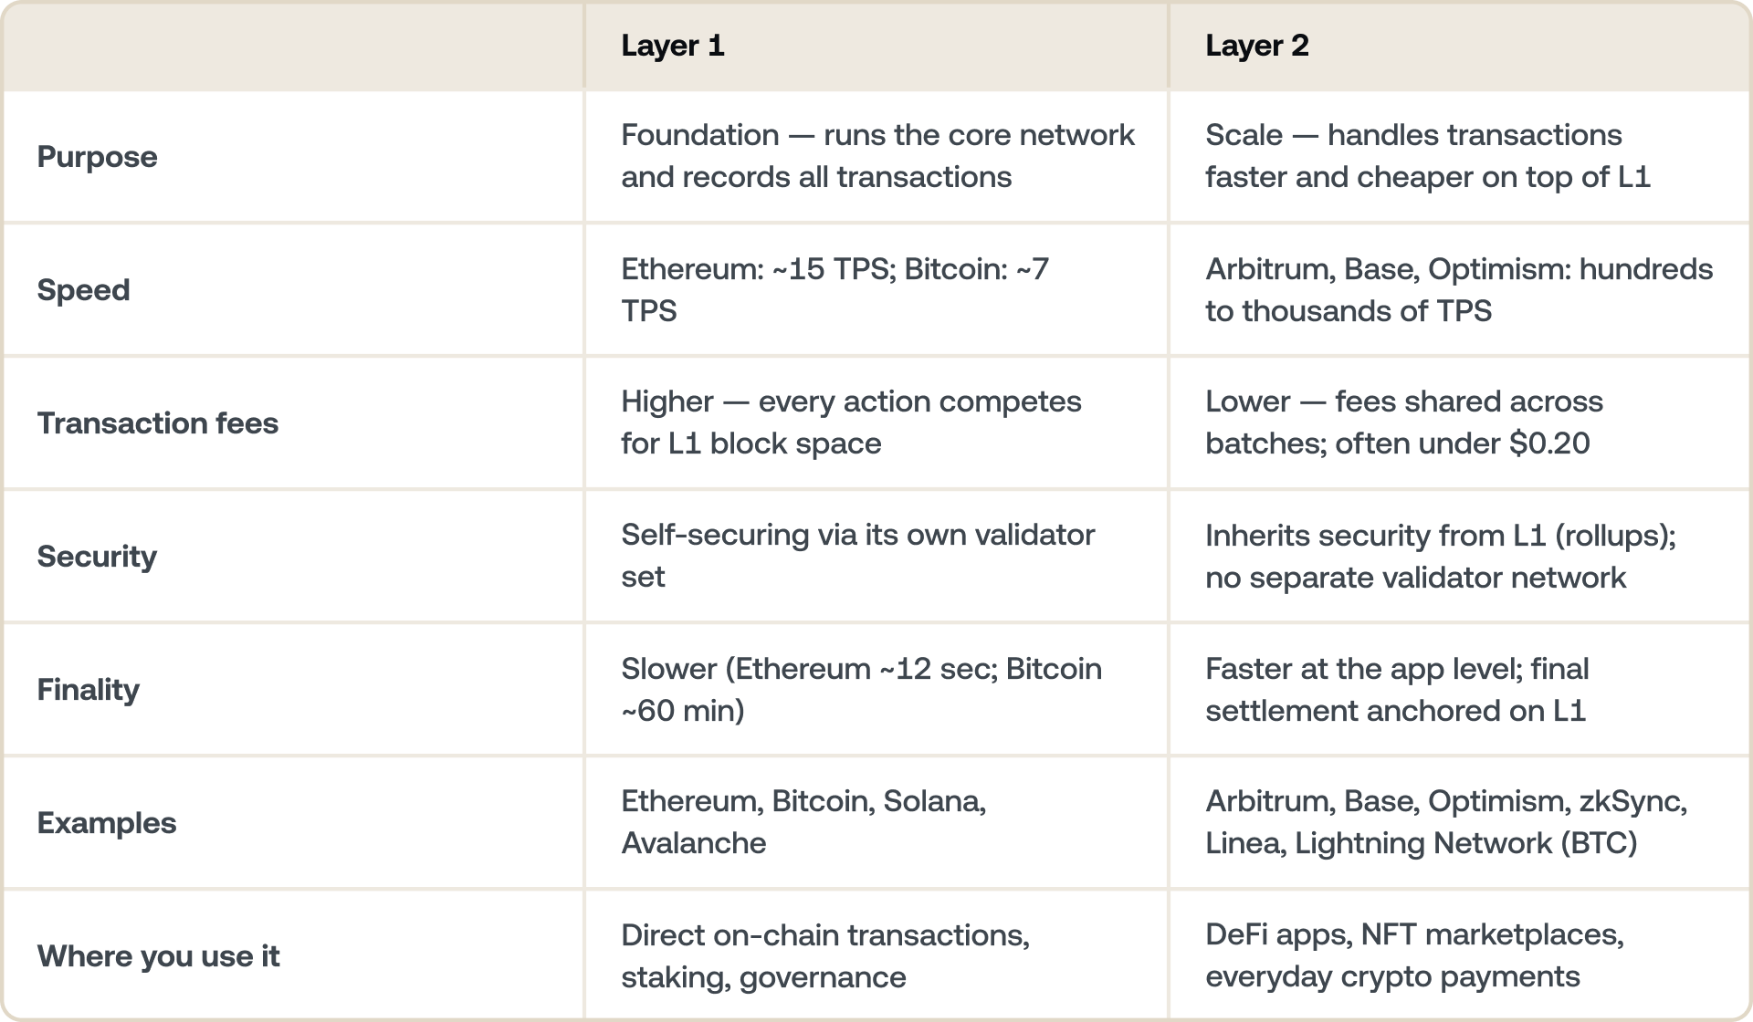Click the Inherits security from L1 cell

1440,556
